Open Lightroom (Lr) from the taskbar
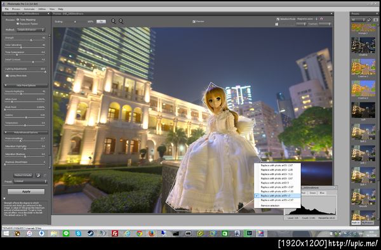This screenshot has height=250, width=381. [249, 234]
